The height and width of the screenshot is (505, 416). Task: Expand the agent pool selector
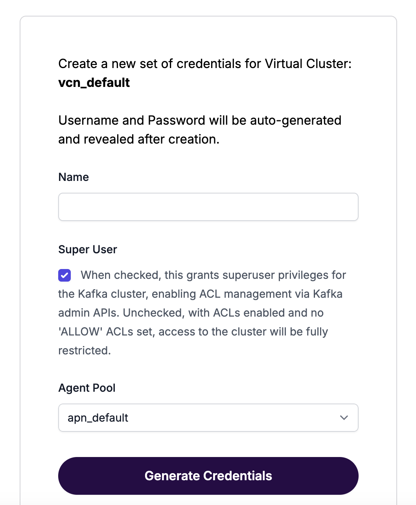point(208,418)
